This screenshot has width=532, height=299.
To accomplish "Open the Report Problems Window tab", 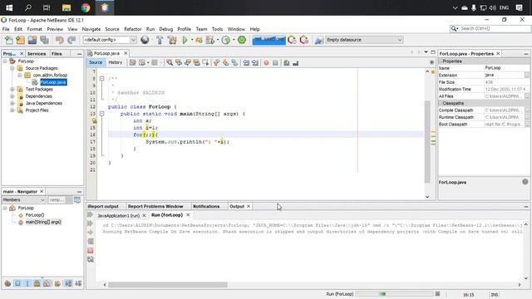I will pos(155,206).
